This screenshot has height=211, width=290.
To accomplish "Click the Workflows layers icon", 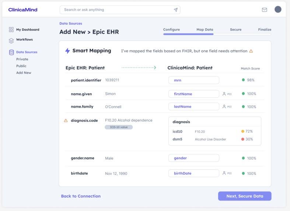I will click(11, 41).
